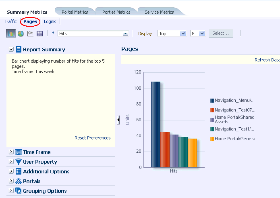Click the summary text about top 5 pages

pyautogui.click(x=58, y=63)
